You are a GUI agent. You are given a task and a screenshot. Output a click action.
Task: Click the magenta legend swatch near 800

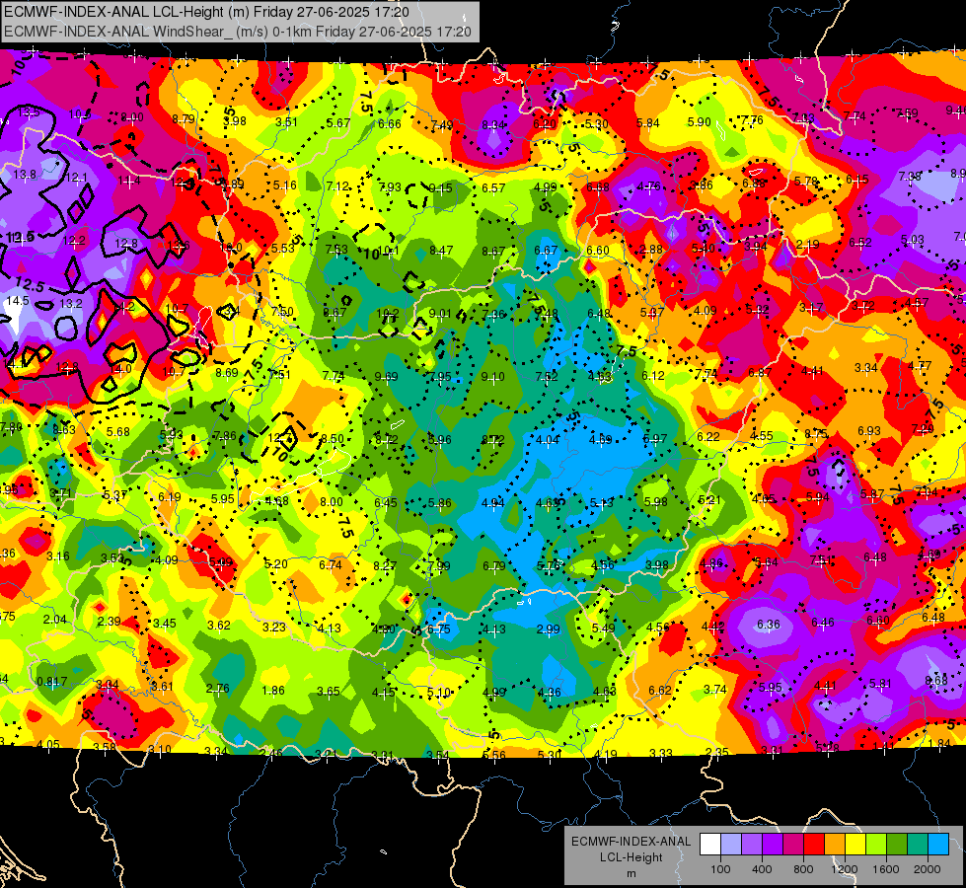tap(793, 845)
